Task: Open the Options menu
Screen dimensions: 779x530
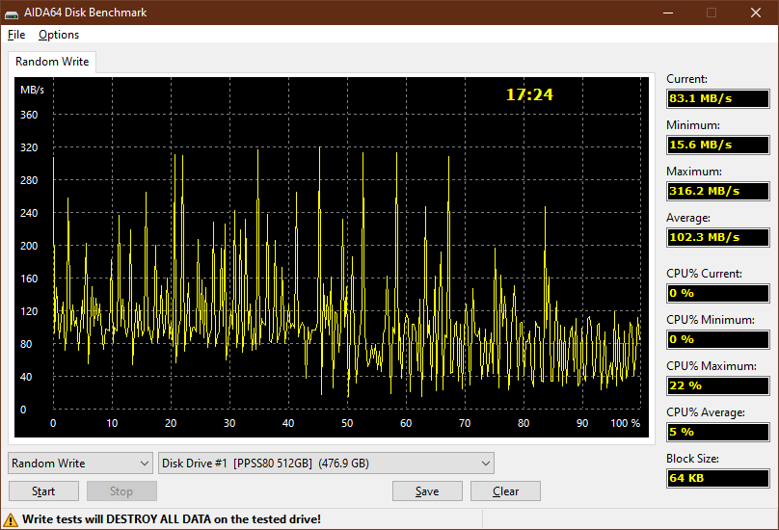Action: [59, 35]
